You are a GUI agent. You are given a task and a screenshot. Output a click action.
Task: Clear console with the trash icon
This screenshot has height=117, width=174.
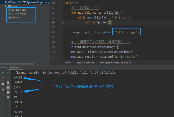point(8,97)
